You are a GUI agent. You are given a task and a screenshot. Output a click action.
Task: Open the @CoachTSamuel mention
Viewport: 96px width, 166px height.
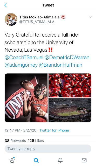point(24,58)
